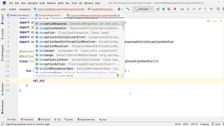Select exceptionHandler completion suggestion
This screenshot has height=126, width=224.
click(78, 28)
